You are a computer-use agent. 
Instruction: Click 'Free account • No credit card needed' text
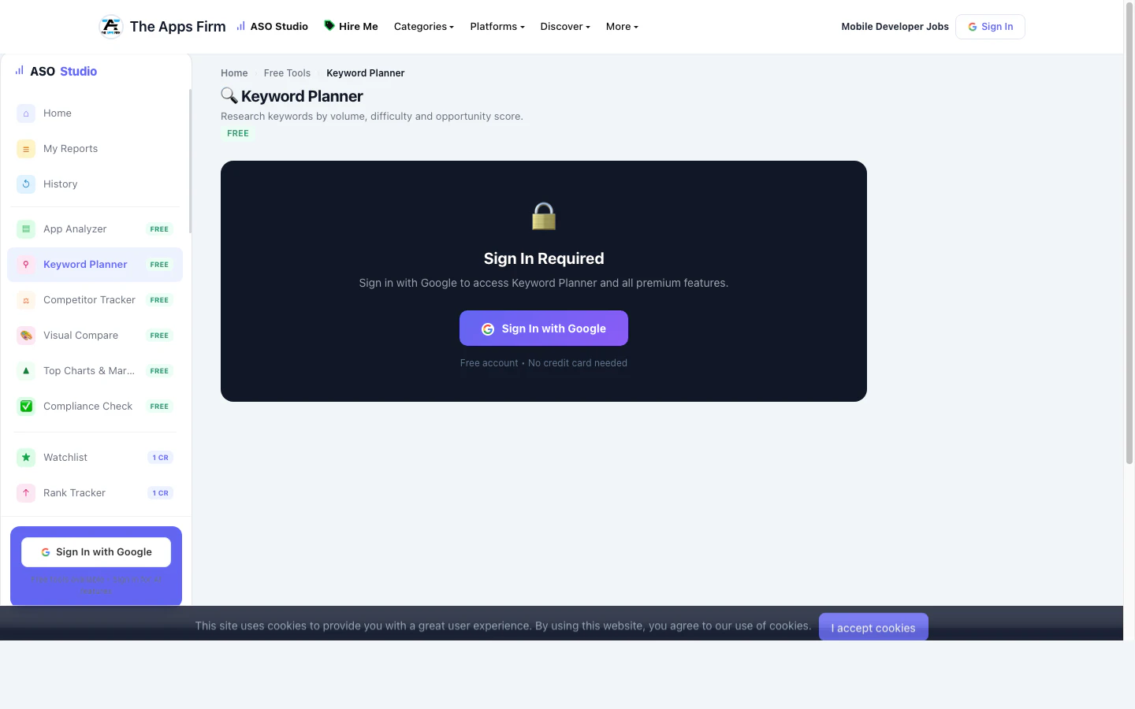(544, 363)
